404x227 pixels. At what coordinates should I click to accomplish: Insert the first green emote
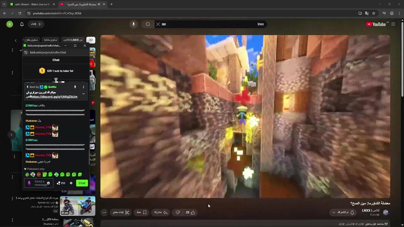pos(27,175)
